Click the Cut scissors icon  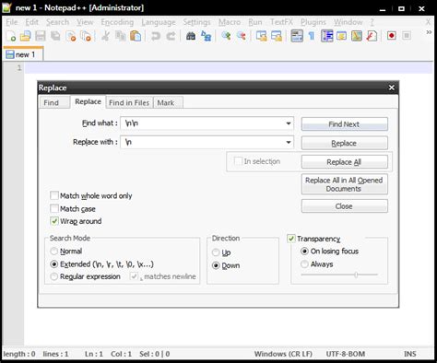click(x=105, y=36)
